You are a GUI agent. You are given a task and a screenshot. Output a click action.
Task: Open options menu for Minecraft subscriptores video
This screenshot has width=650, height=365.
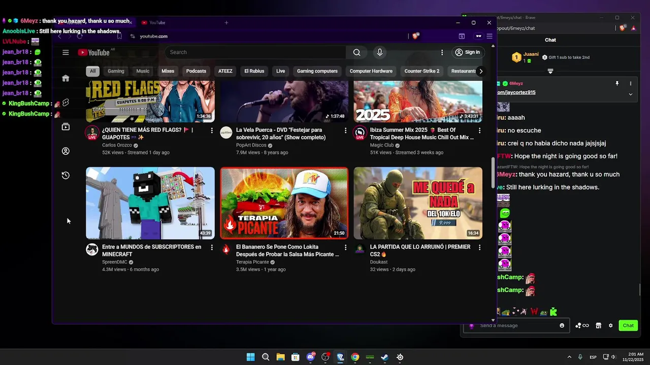[x=212, y=247]
